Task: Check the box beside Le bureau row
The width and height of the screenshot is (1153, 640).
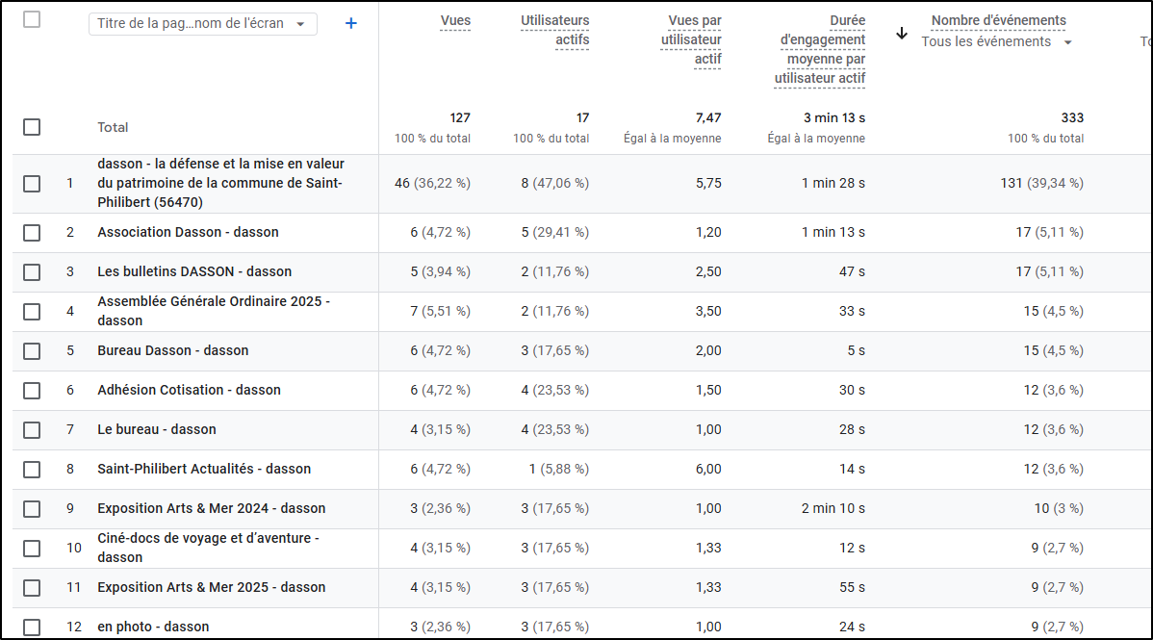Action: pos(32,429)
